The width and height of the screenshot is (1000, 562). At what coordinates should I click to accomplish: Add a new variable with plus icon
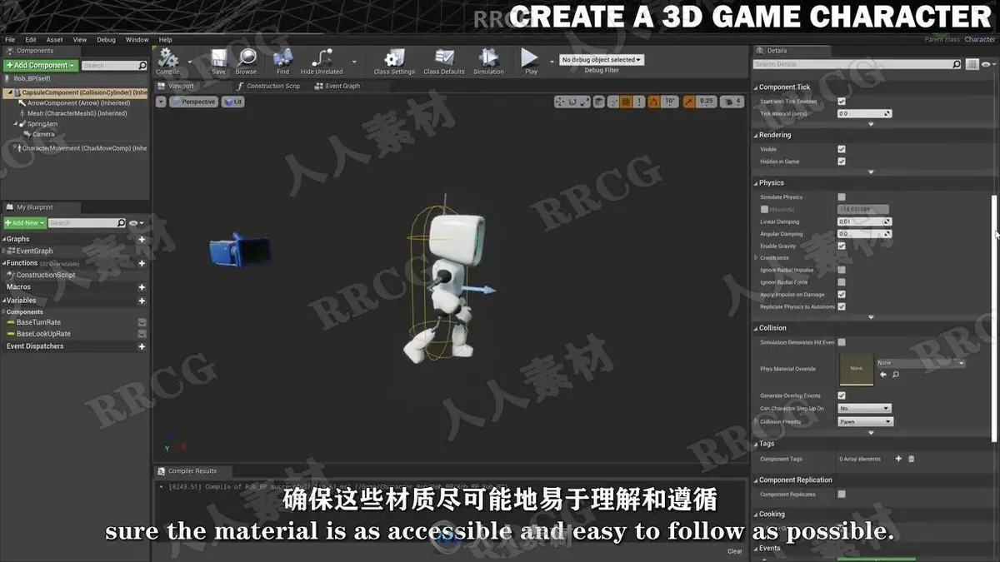coord(142,301)
